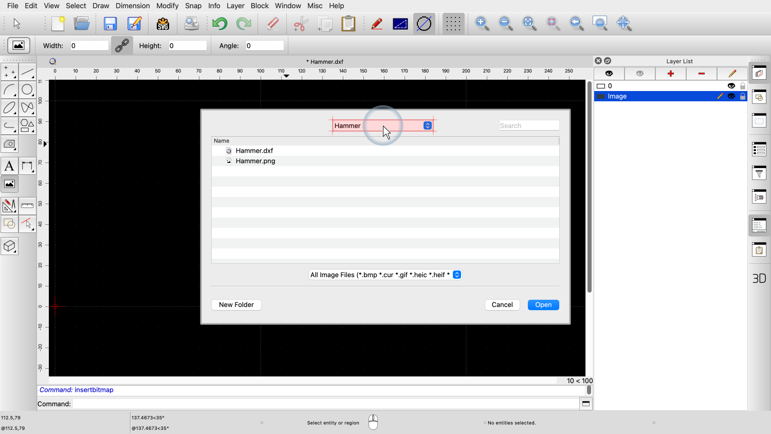Image resolution: width=771 pixels, height=434 pixels.
Task: Toggle visibility of layer 0
Action: (x=731, y=86)
